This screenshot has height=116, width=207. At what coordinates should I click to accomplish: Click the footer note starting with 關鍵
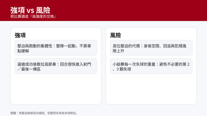(x=44, y=113)
